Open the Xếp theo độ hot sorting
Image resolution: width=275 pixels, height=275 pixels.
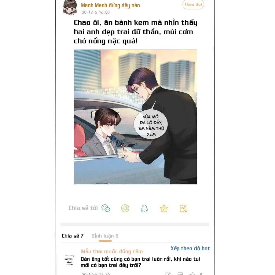pos(190,248)
